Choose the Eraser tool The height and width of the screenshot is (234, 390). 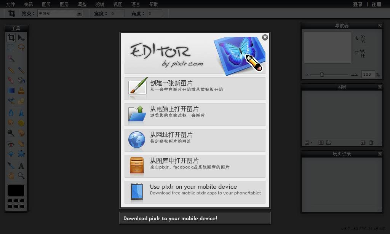click(x=11, y=80)
